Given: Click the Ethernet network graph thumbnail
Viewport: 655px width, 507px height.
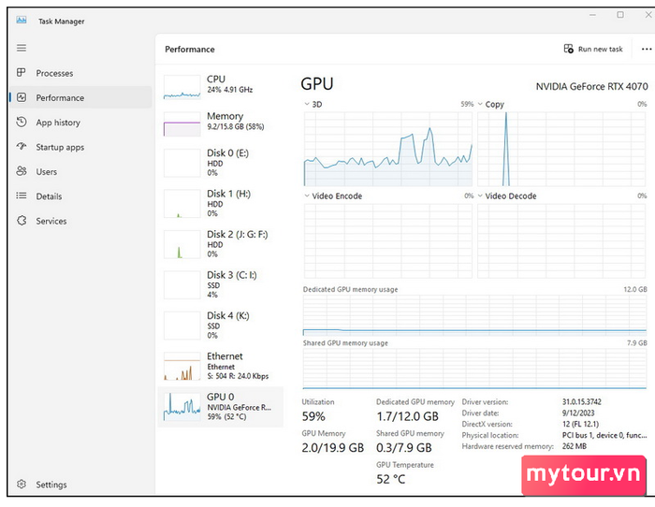Looking at the screenshot, I should tap(182, 367).
